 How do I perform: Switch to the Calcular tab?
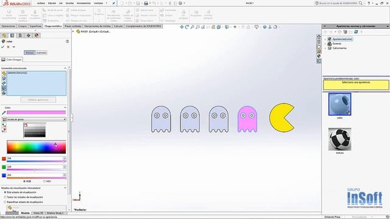point(118,26)
